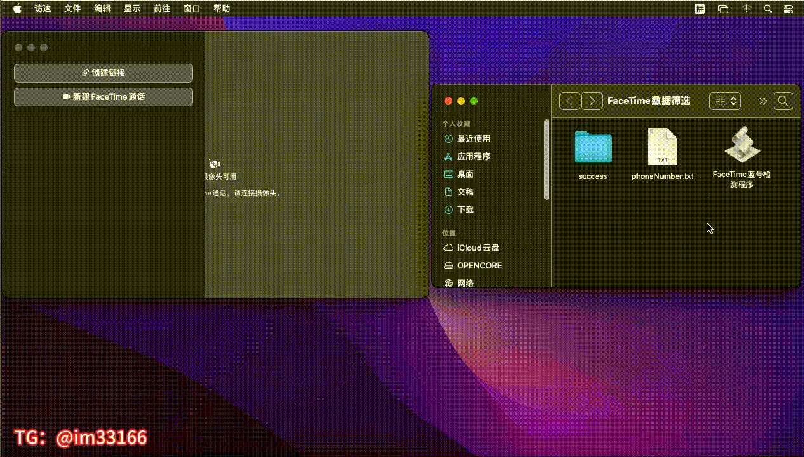Click the Finder search magnifier button
804x457 pixels.
pos(783,101)
